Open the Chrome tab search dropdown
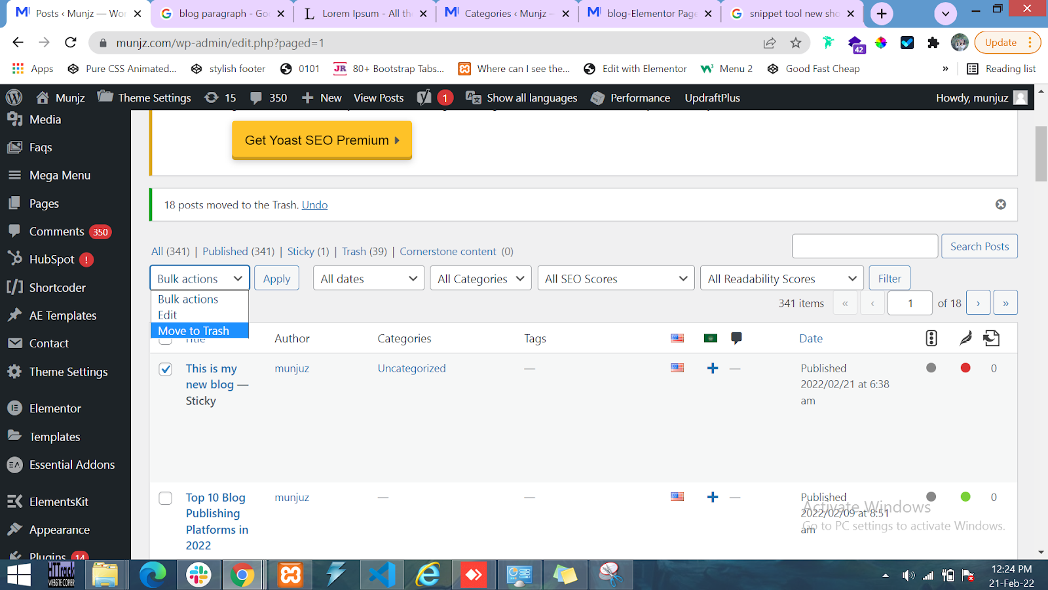Image resolution: width=1048 pixels, height=590 pixels. pyautogui.click(x=945, y=13)
